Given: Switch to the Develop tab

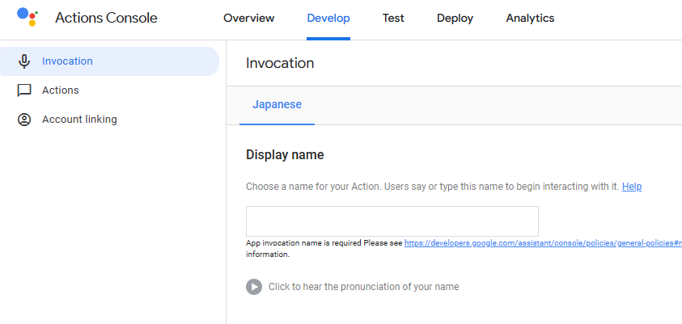Looking at the screenshot, I should tap(328, 19).
